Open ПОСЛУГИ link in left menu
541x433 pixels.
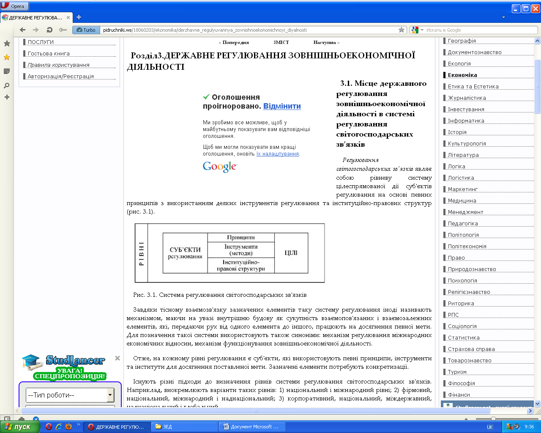[x=41, y=42]
